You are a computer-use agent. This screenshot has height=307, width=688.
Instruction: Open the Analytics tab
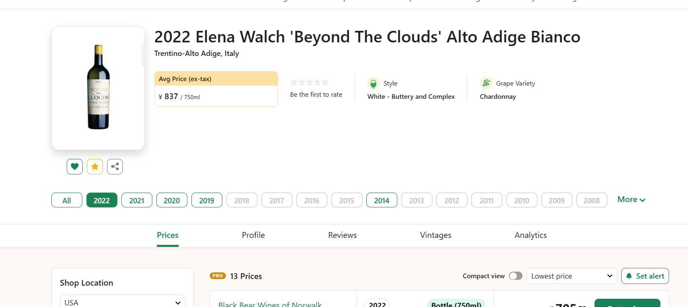[530, 235]
